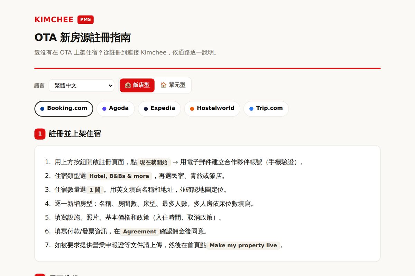Select the Hostelworld channel tab
The image size is (415, 276).
click(212, 109)
